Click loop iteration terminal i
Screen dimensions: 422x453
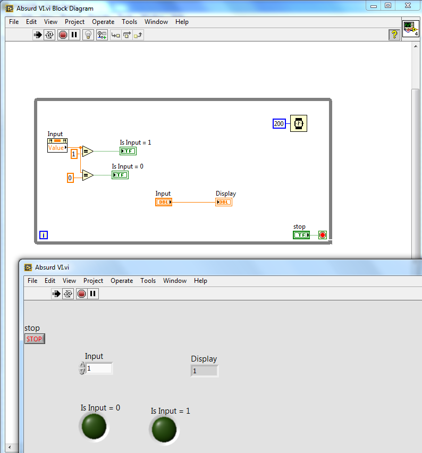tap(44, 235)
